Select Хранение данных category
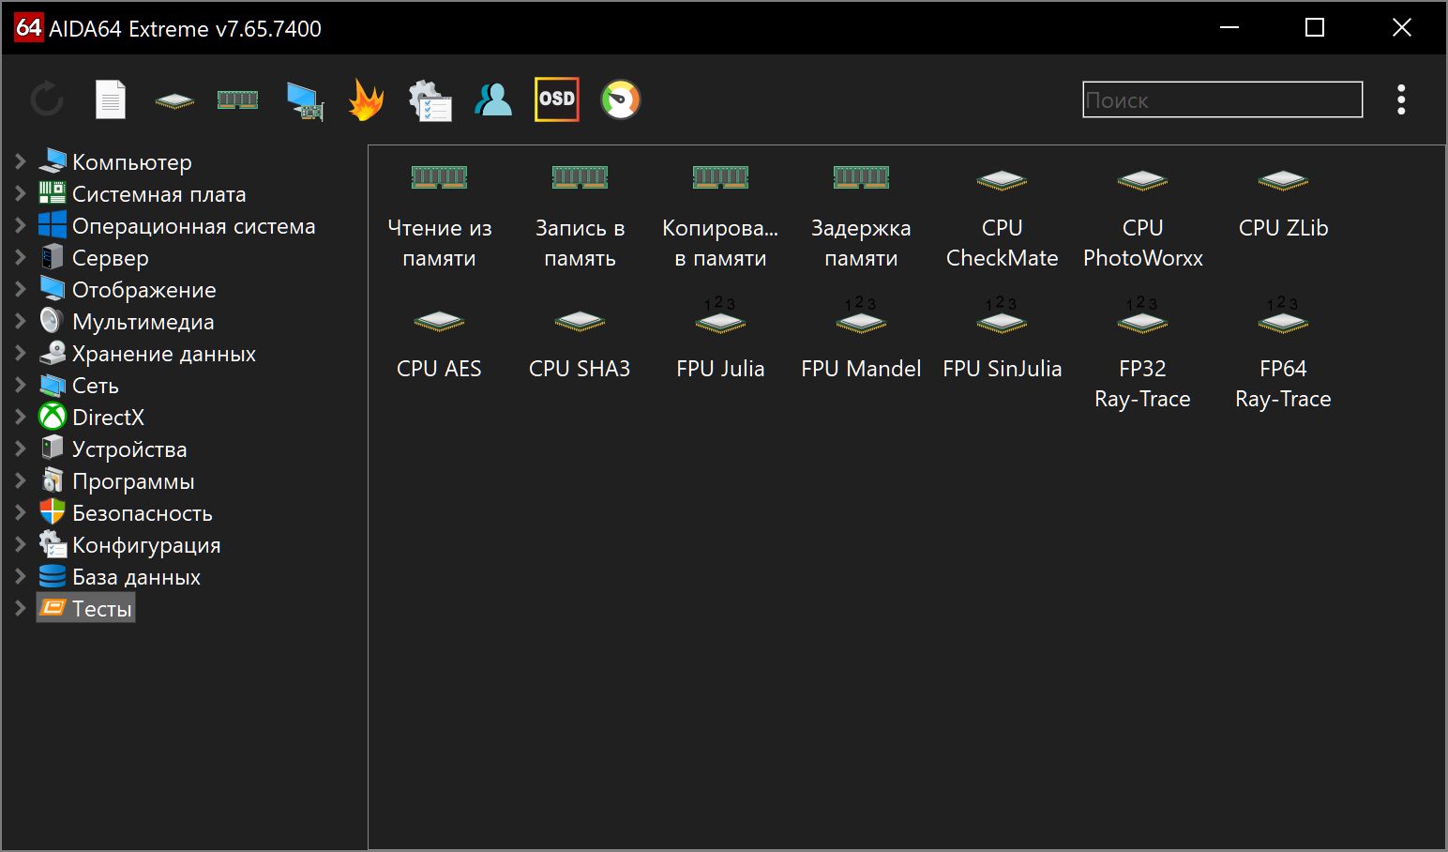Screen dimensions: 1448x852 pyautogui.click(x=163, y=354)
